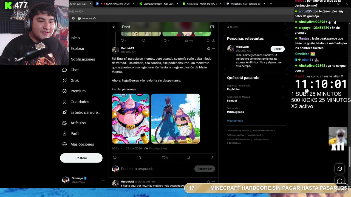Open Artículos in the sidebar

74,123
